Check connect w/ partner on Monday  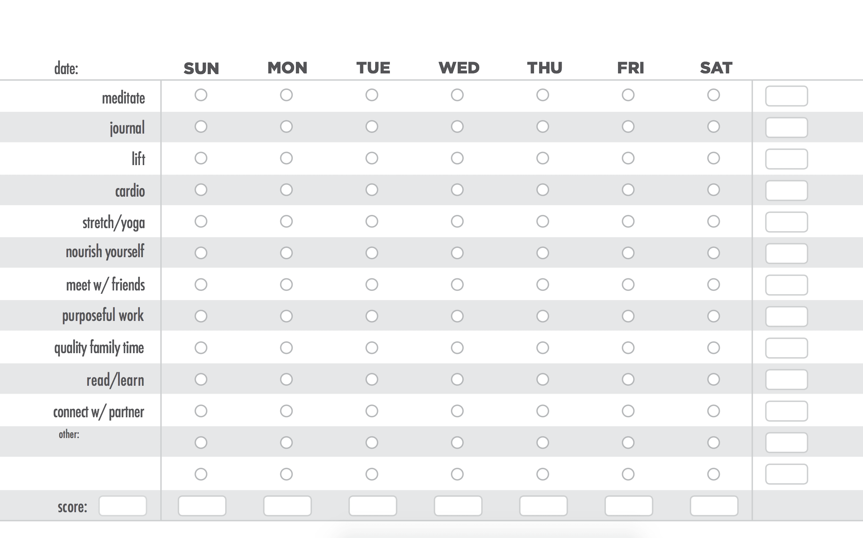click(286, 411)
